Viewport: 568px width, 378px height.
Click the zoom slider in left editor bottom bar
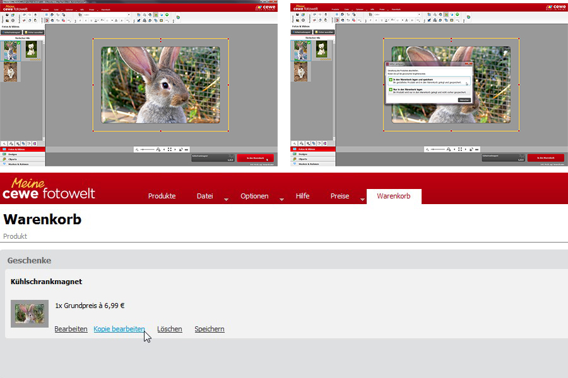pyautogui.click(x=148, y=149)
